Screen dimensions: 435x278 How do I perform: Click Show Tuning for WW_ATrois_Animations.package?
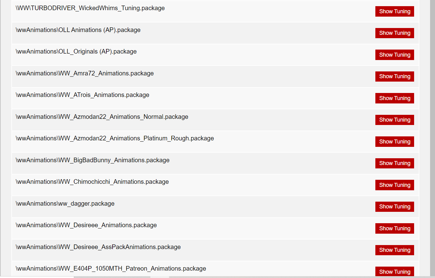394,98
